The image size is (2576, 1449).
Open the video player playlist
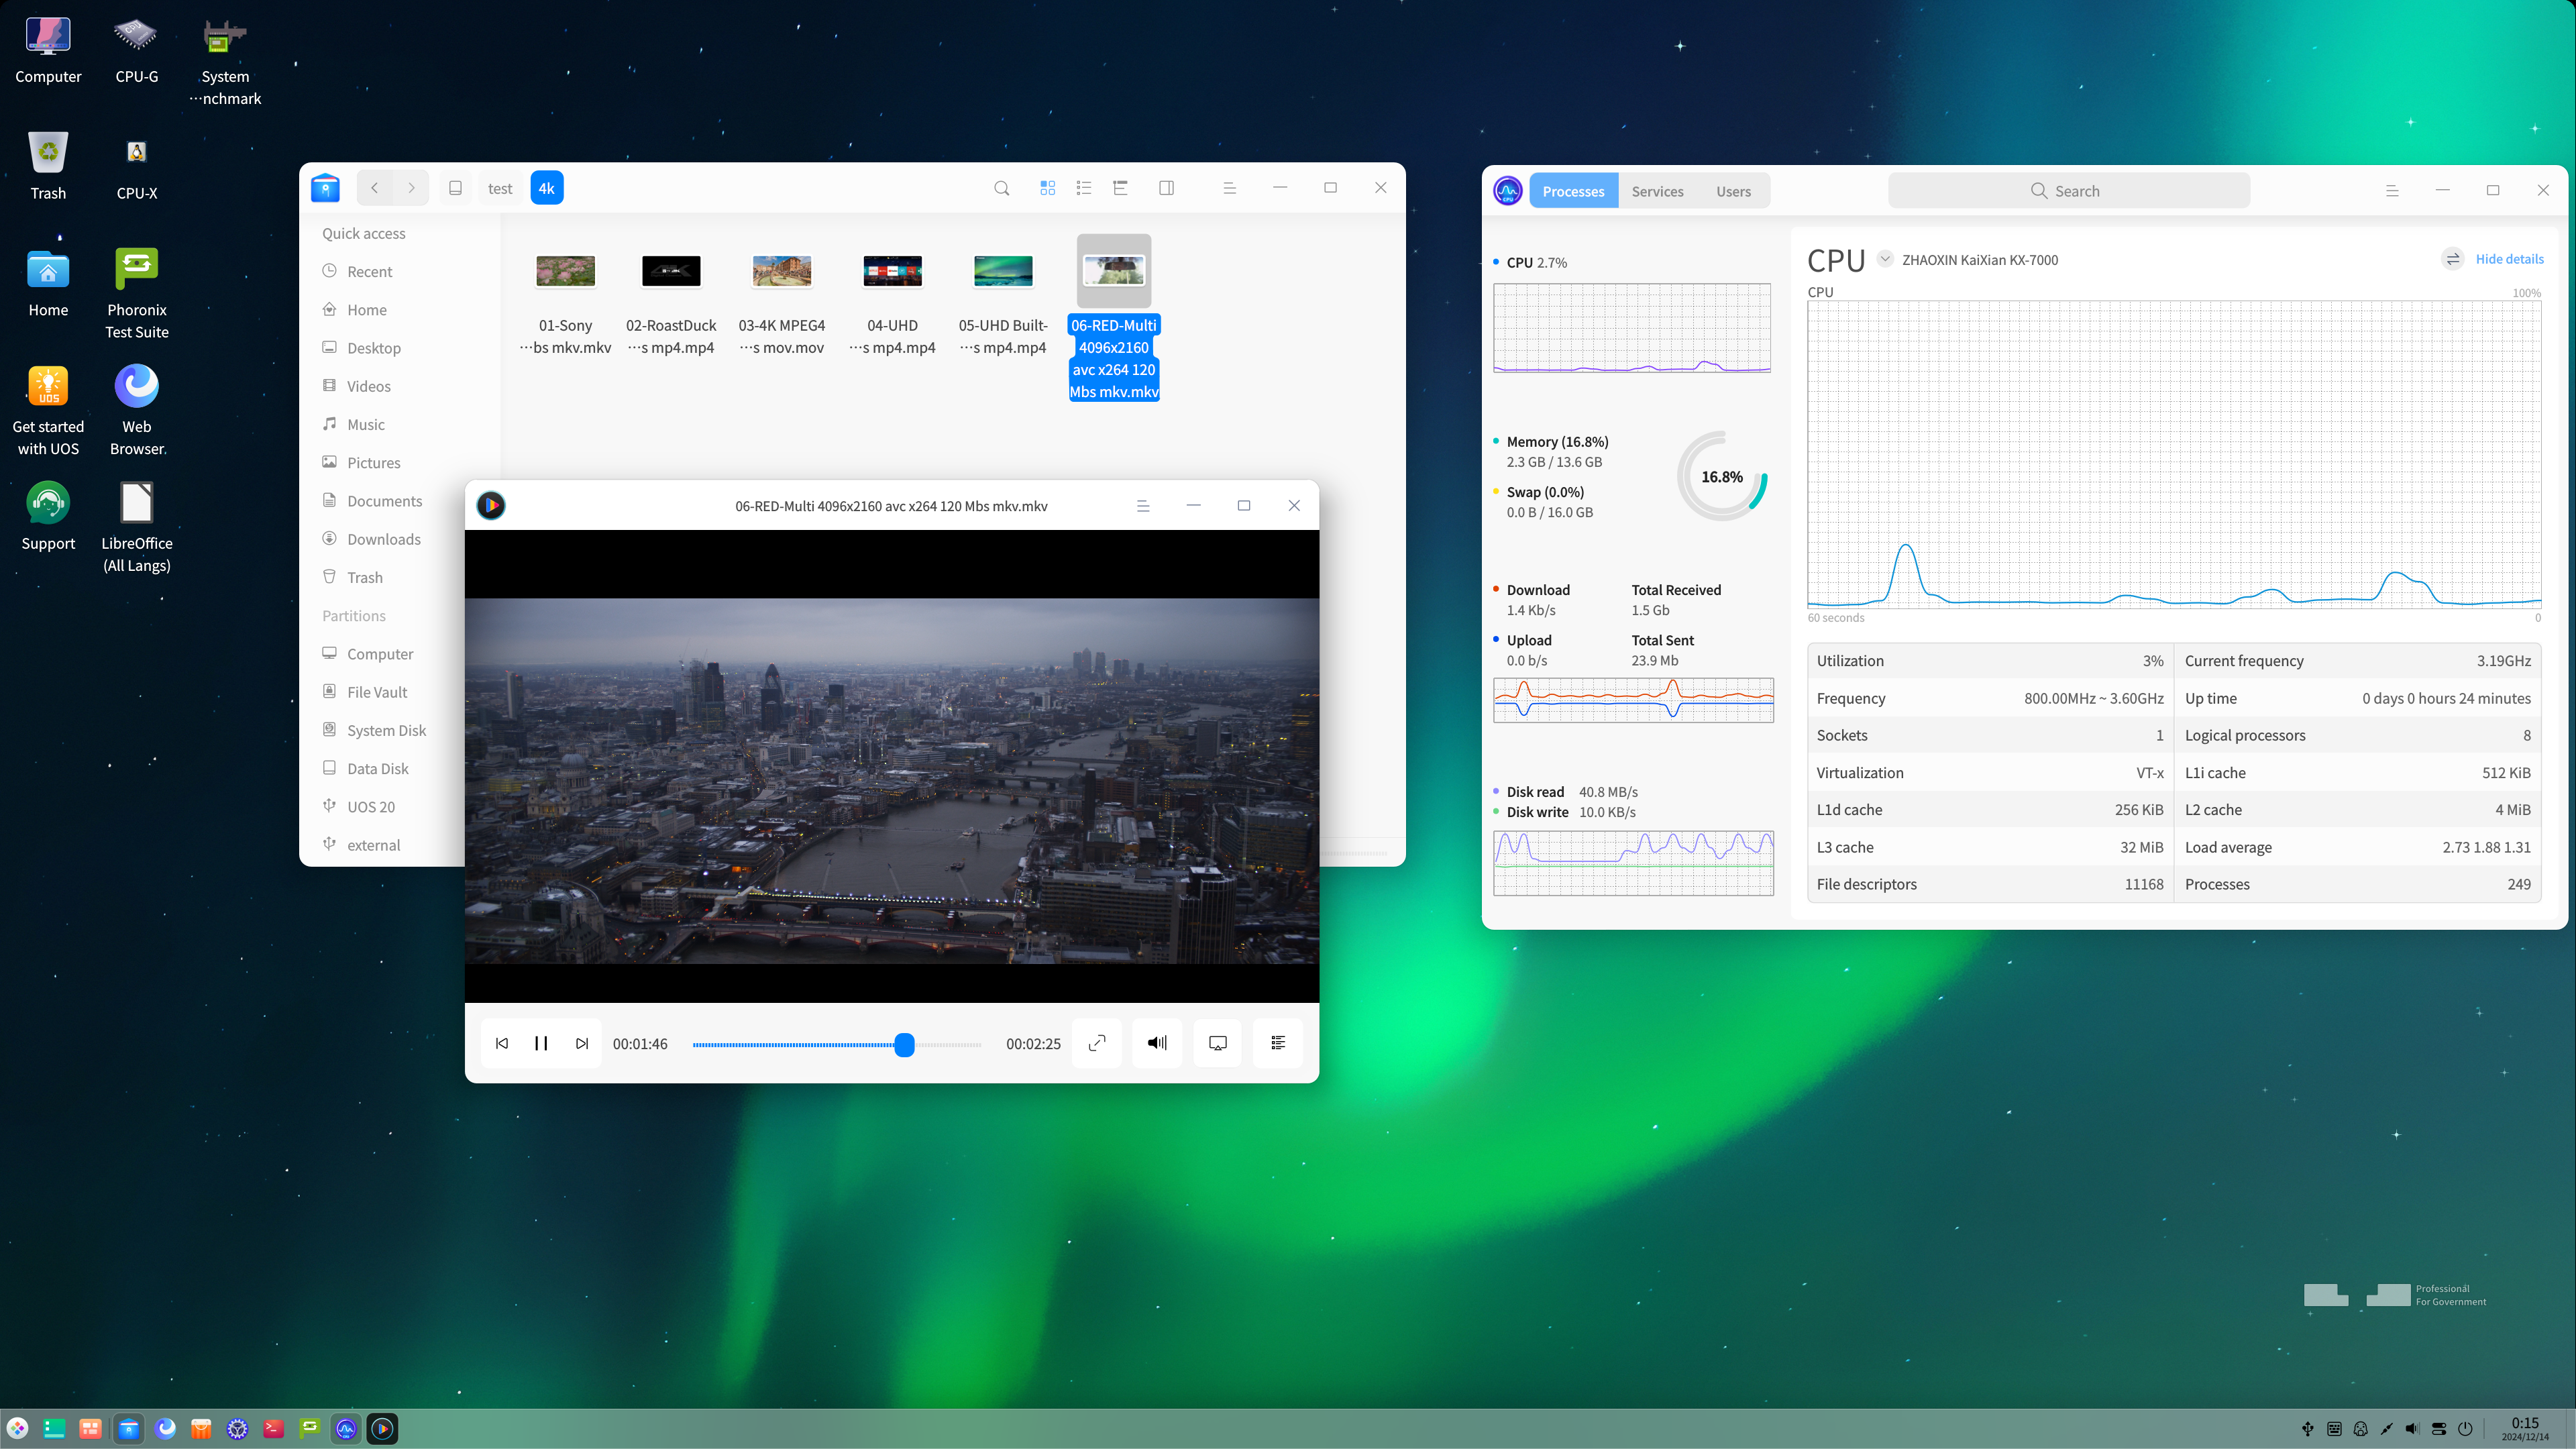[x=1278, y=1043]
